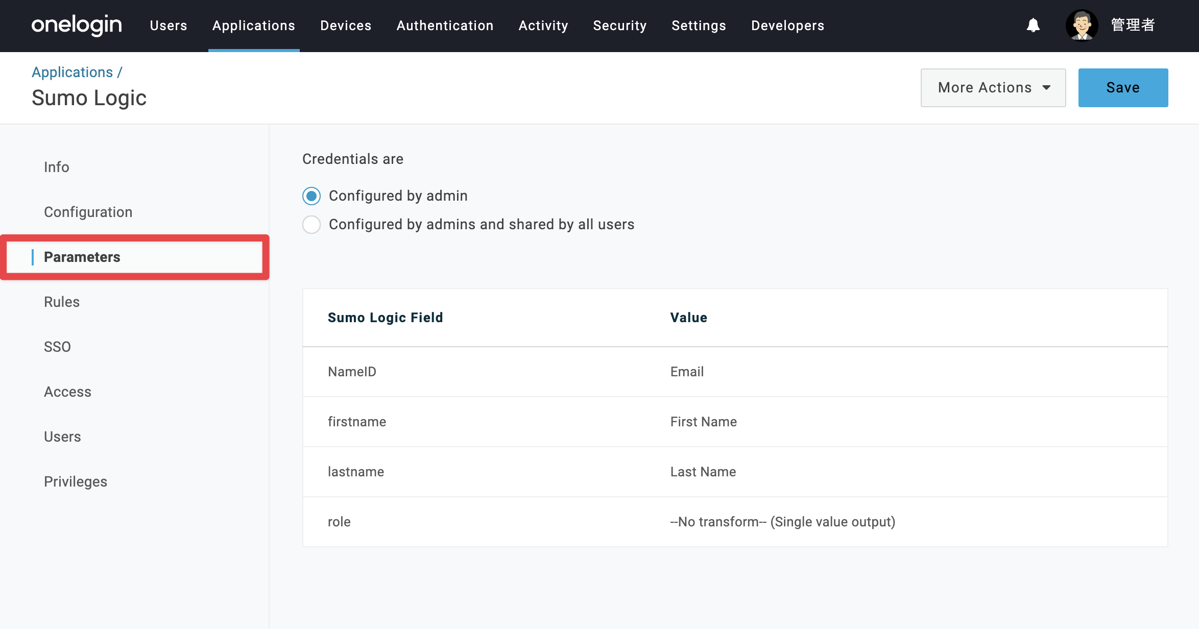This screenshot has height=629, width=1199.
Task: Open the Developers top menu
Action: coord(787,26)
